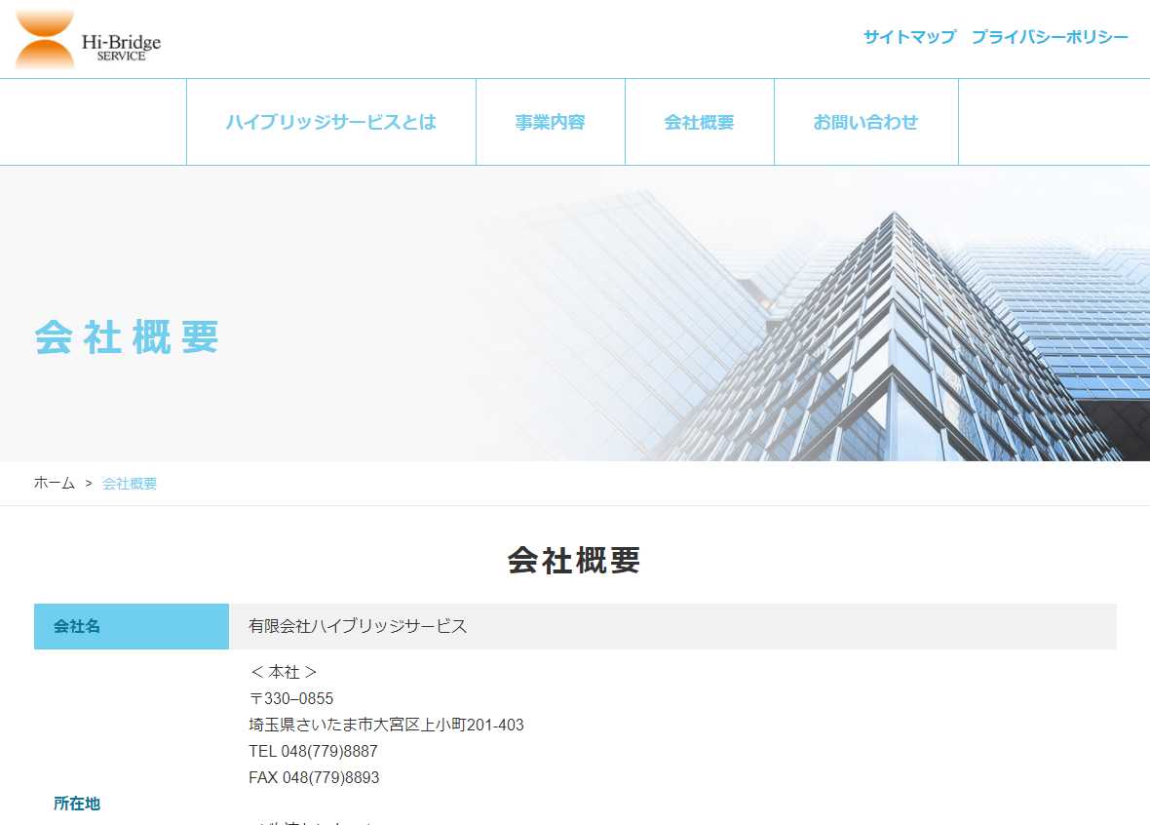This screenshot has height=825, width=1150.
Task: Click the TEL 048(779)8887 phone number
Action: click(x=313, y=752)
